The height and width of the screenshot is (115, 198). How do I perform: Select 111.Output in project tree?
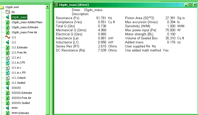coord(18,78)
